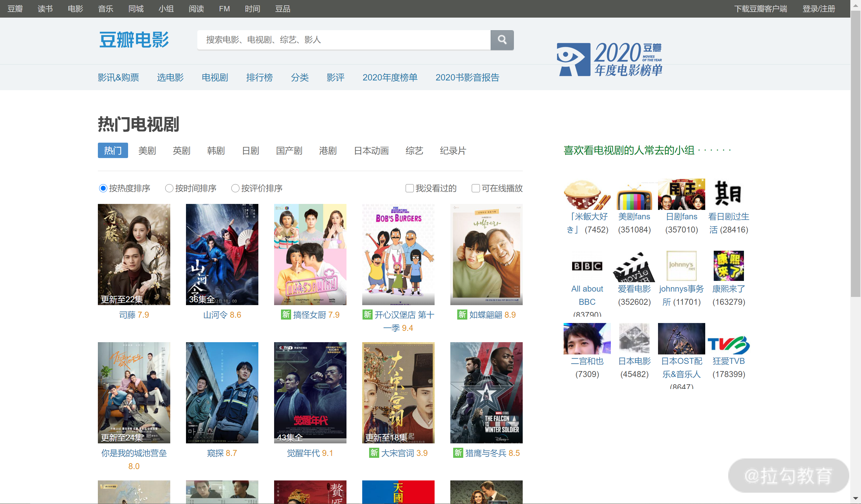Open the 爱看电影 clapperboard icon
861x504 pixels.
(634, 267)
